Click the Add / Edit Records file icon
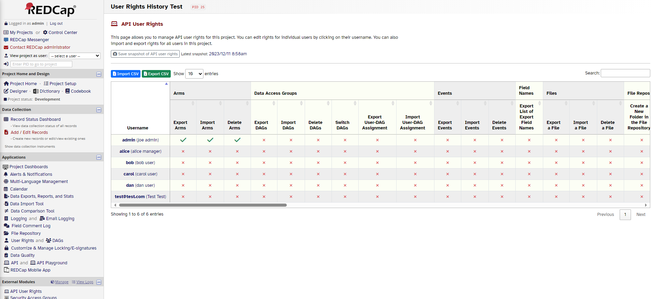 click(6, 132)
